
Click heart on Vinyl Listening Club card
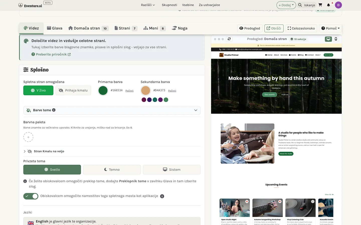click(x=313, y=201)
